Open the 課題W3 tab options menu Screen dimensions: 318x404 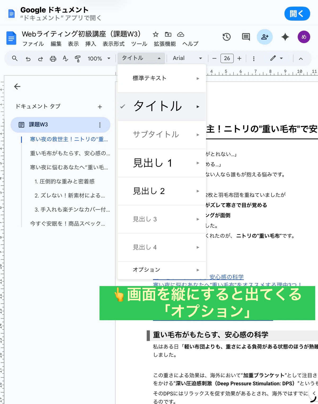100,125
